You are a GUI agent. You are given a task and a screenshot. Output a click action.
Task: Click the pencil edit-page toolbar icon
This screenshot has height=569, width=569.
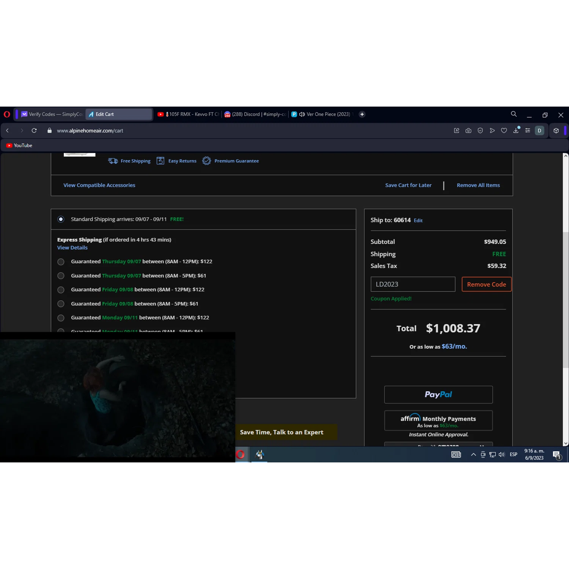(457, 130)
